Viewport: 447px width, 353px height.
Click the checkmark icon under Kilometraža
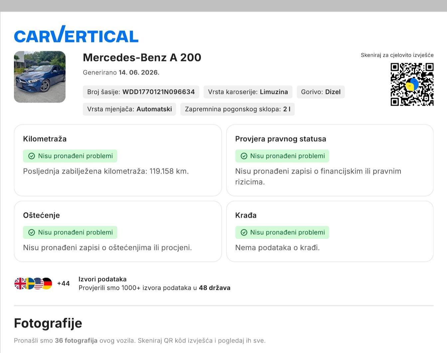pyautogui.click(x=32, y=156)
